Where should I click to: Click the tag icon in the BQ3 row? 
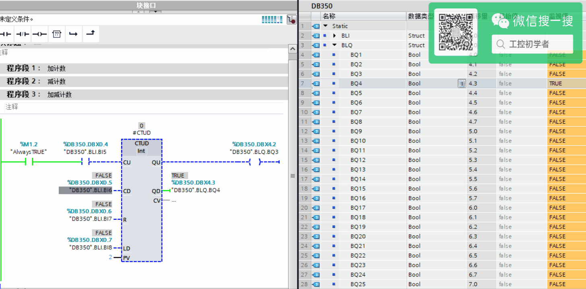tap(316, 74)
